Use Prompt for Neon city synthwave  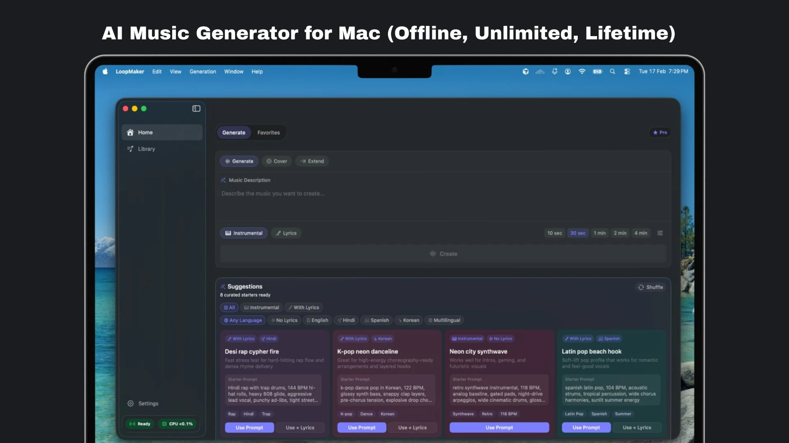499,427
